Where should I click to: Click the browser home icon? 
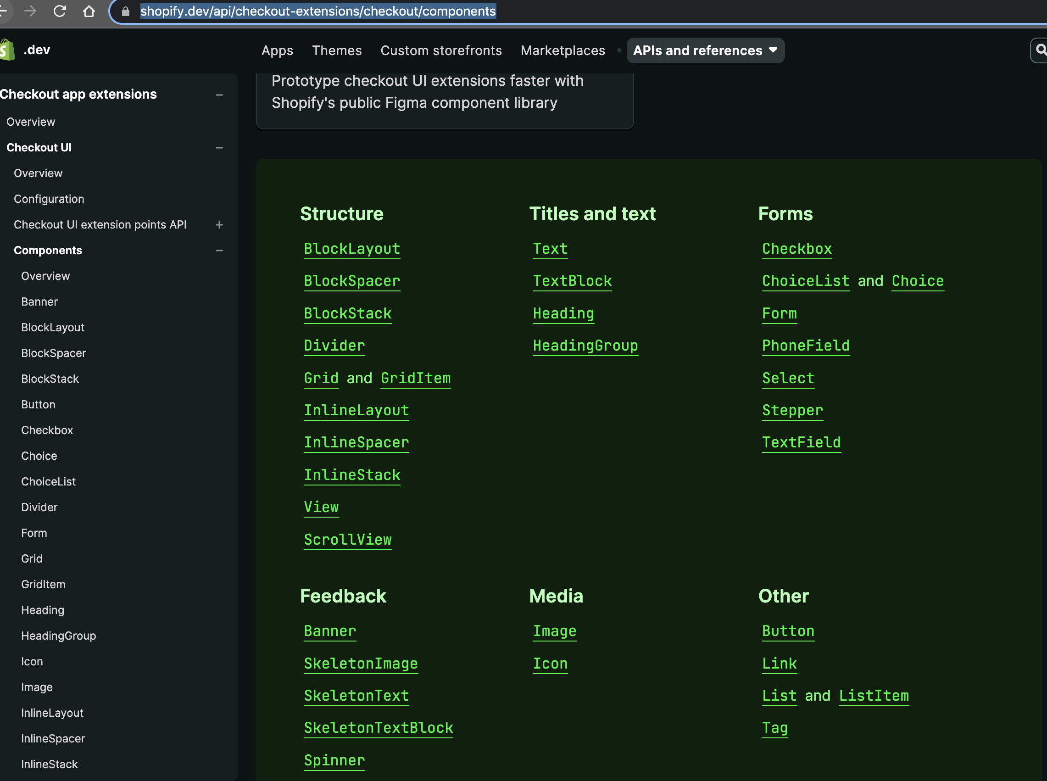89,11
